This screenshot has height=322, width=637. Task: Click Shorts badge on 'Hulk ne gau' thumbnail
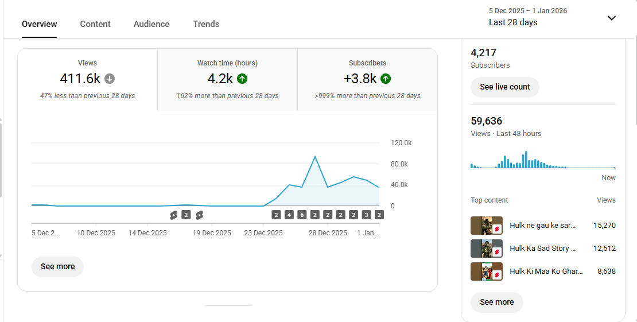point(498,229)
